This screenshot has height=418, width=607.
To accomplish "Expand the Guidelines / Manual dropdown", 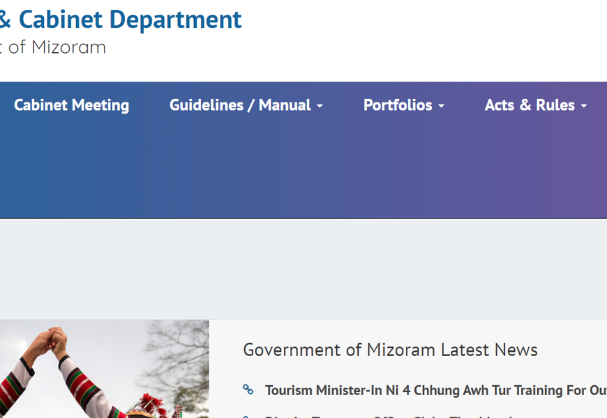I will click(240, 105).
